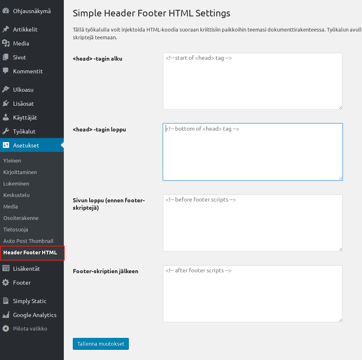
Task: Click 'Footer-skriptien jälkeen' label
Action: tap(106, 271)
